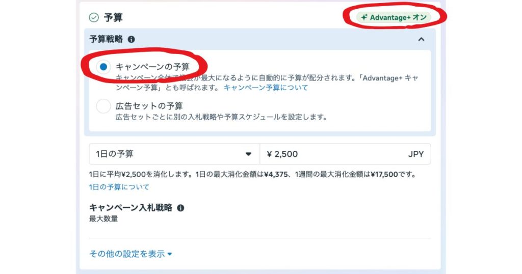Click the Advantage+ オン status badge
The height and width of the screenshot is (274, 522).
(394, 17)
